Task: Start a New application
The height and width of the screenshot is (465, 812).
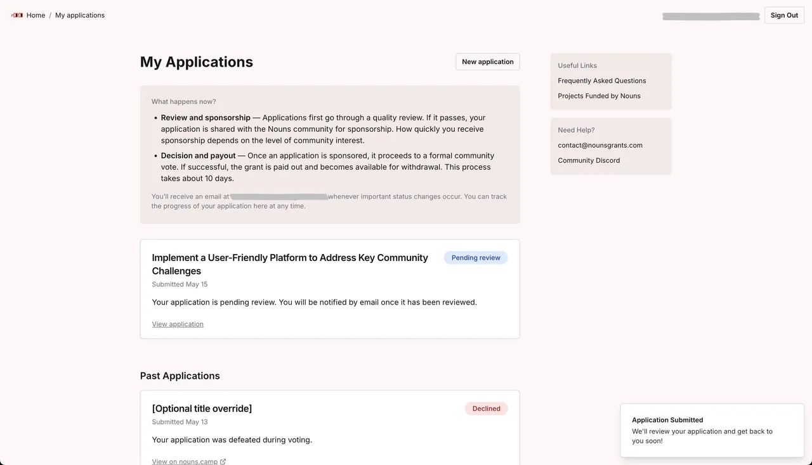Action: click(x=488, y=61)
